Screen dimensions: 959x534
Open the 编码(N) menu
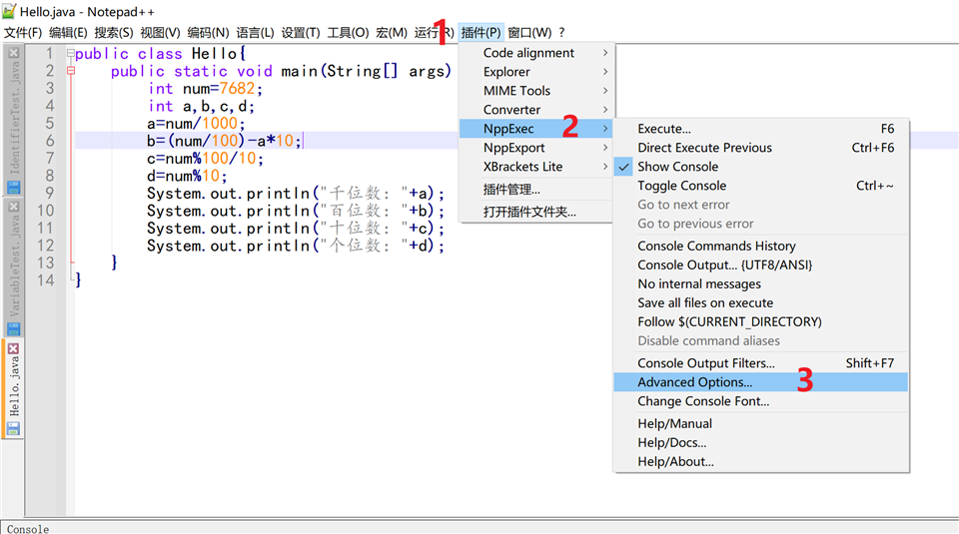208,32
